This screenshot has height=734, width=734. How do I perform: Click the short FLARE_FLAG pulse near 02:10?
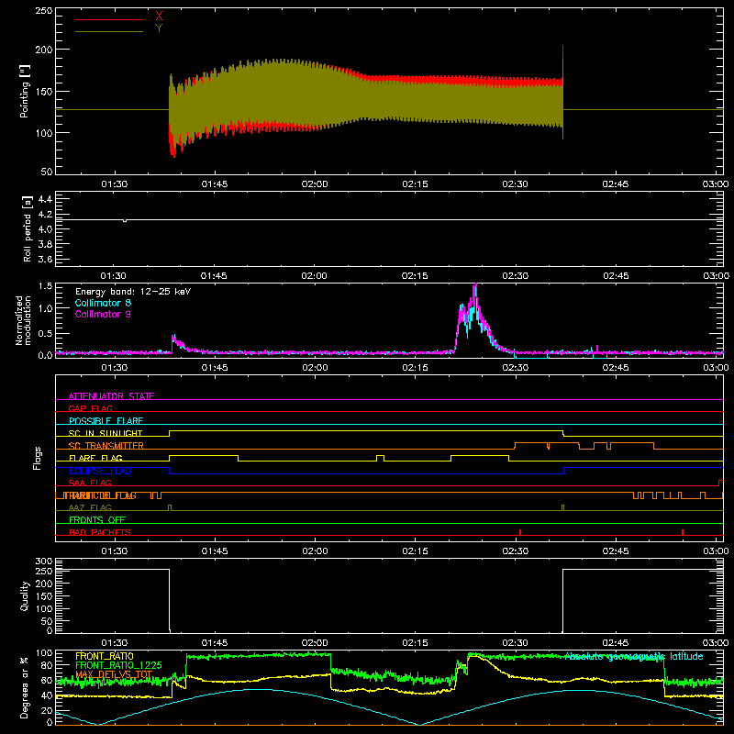(x=380, y=458)
